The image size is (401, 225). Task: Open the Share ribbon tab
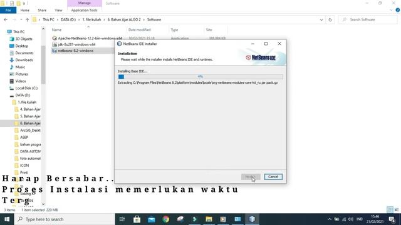click(x=42, y=10)
